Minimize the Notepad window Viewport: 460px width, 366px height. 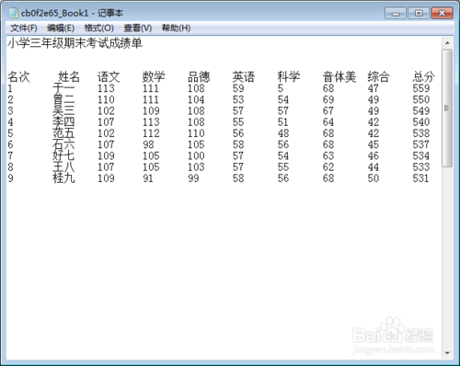coord(396,13)
